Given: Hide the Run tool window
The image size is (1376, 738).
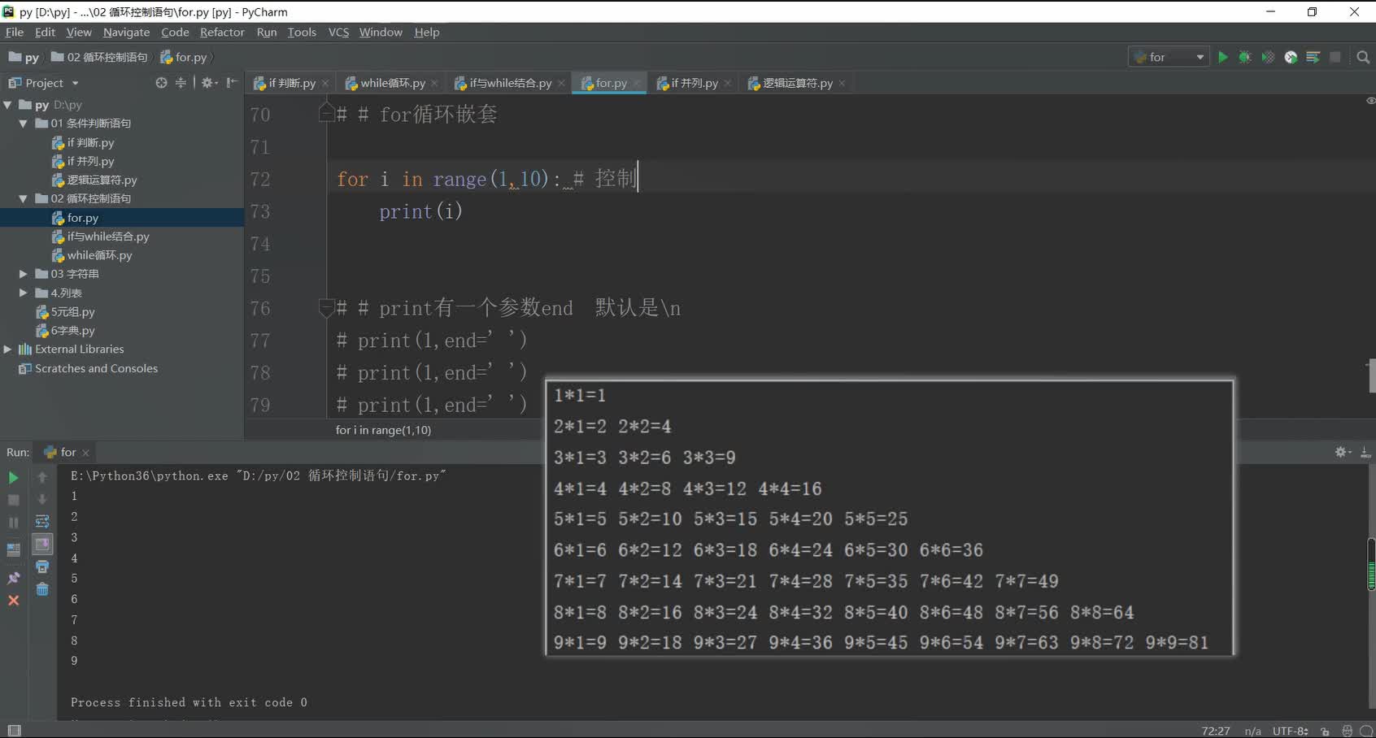Looking at the screenshot, I should coord(1365,452).
